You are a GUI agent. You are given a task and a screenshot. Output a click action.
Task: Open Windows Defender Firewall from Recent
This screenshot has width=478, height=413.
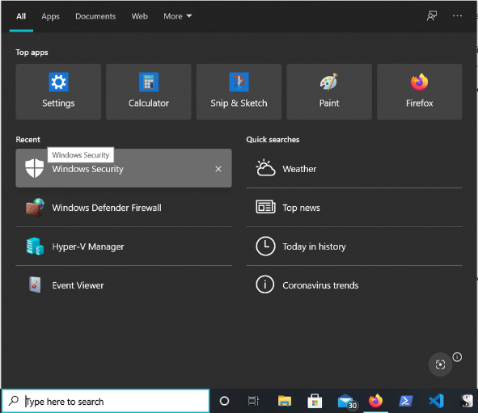coord(124,208)
